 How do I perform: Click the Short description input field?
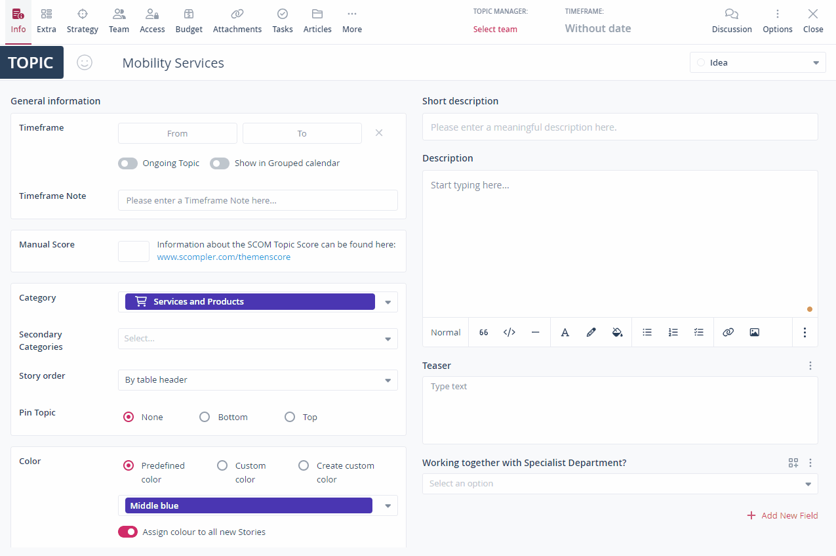pos(620,127)
